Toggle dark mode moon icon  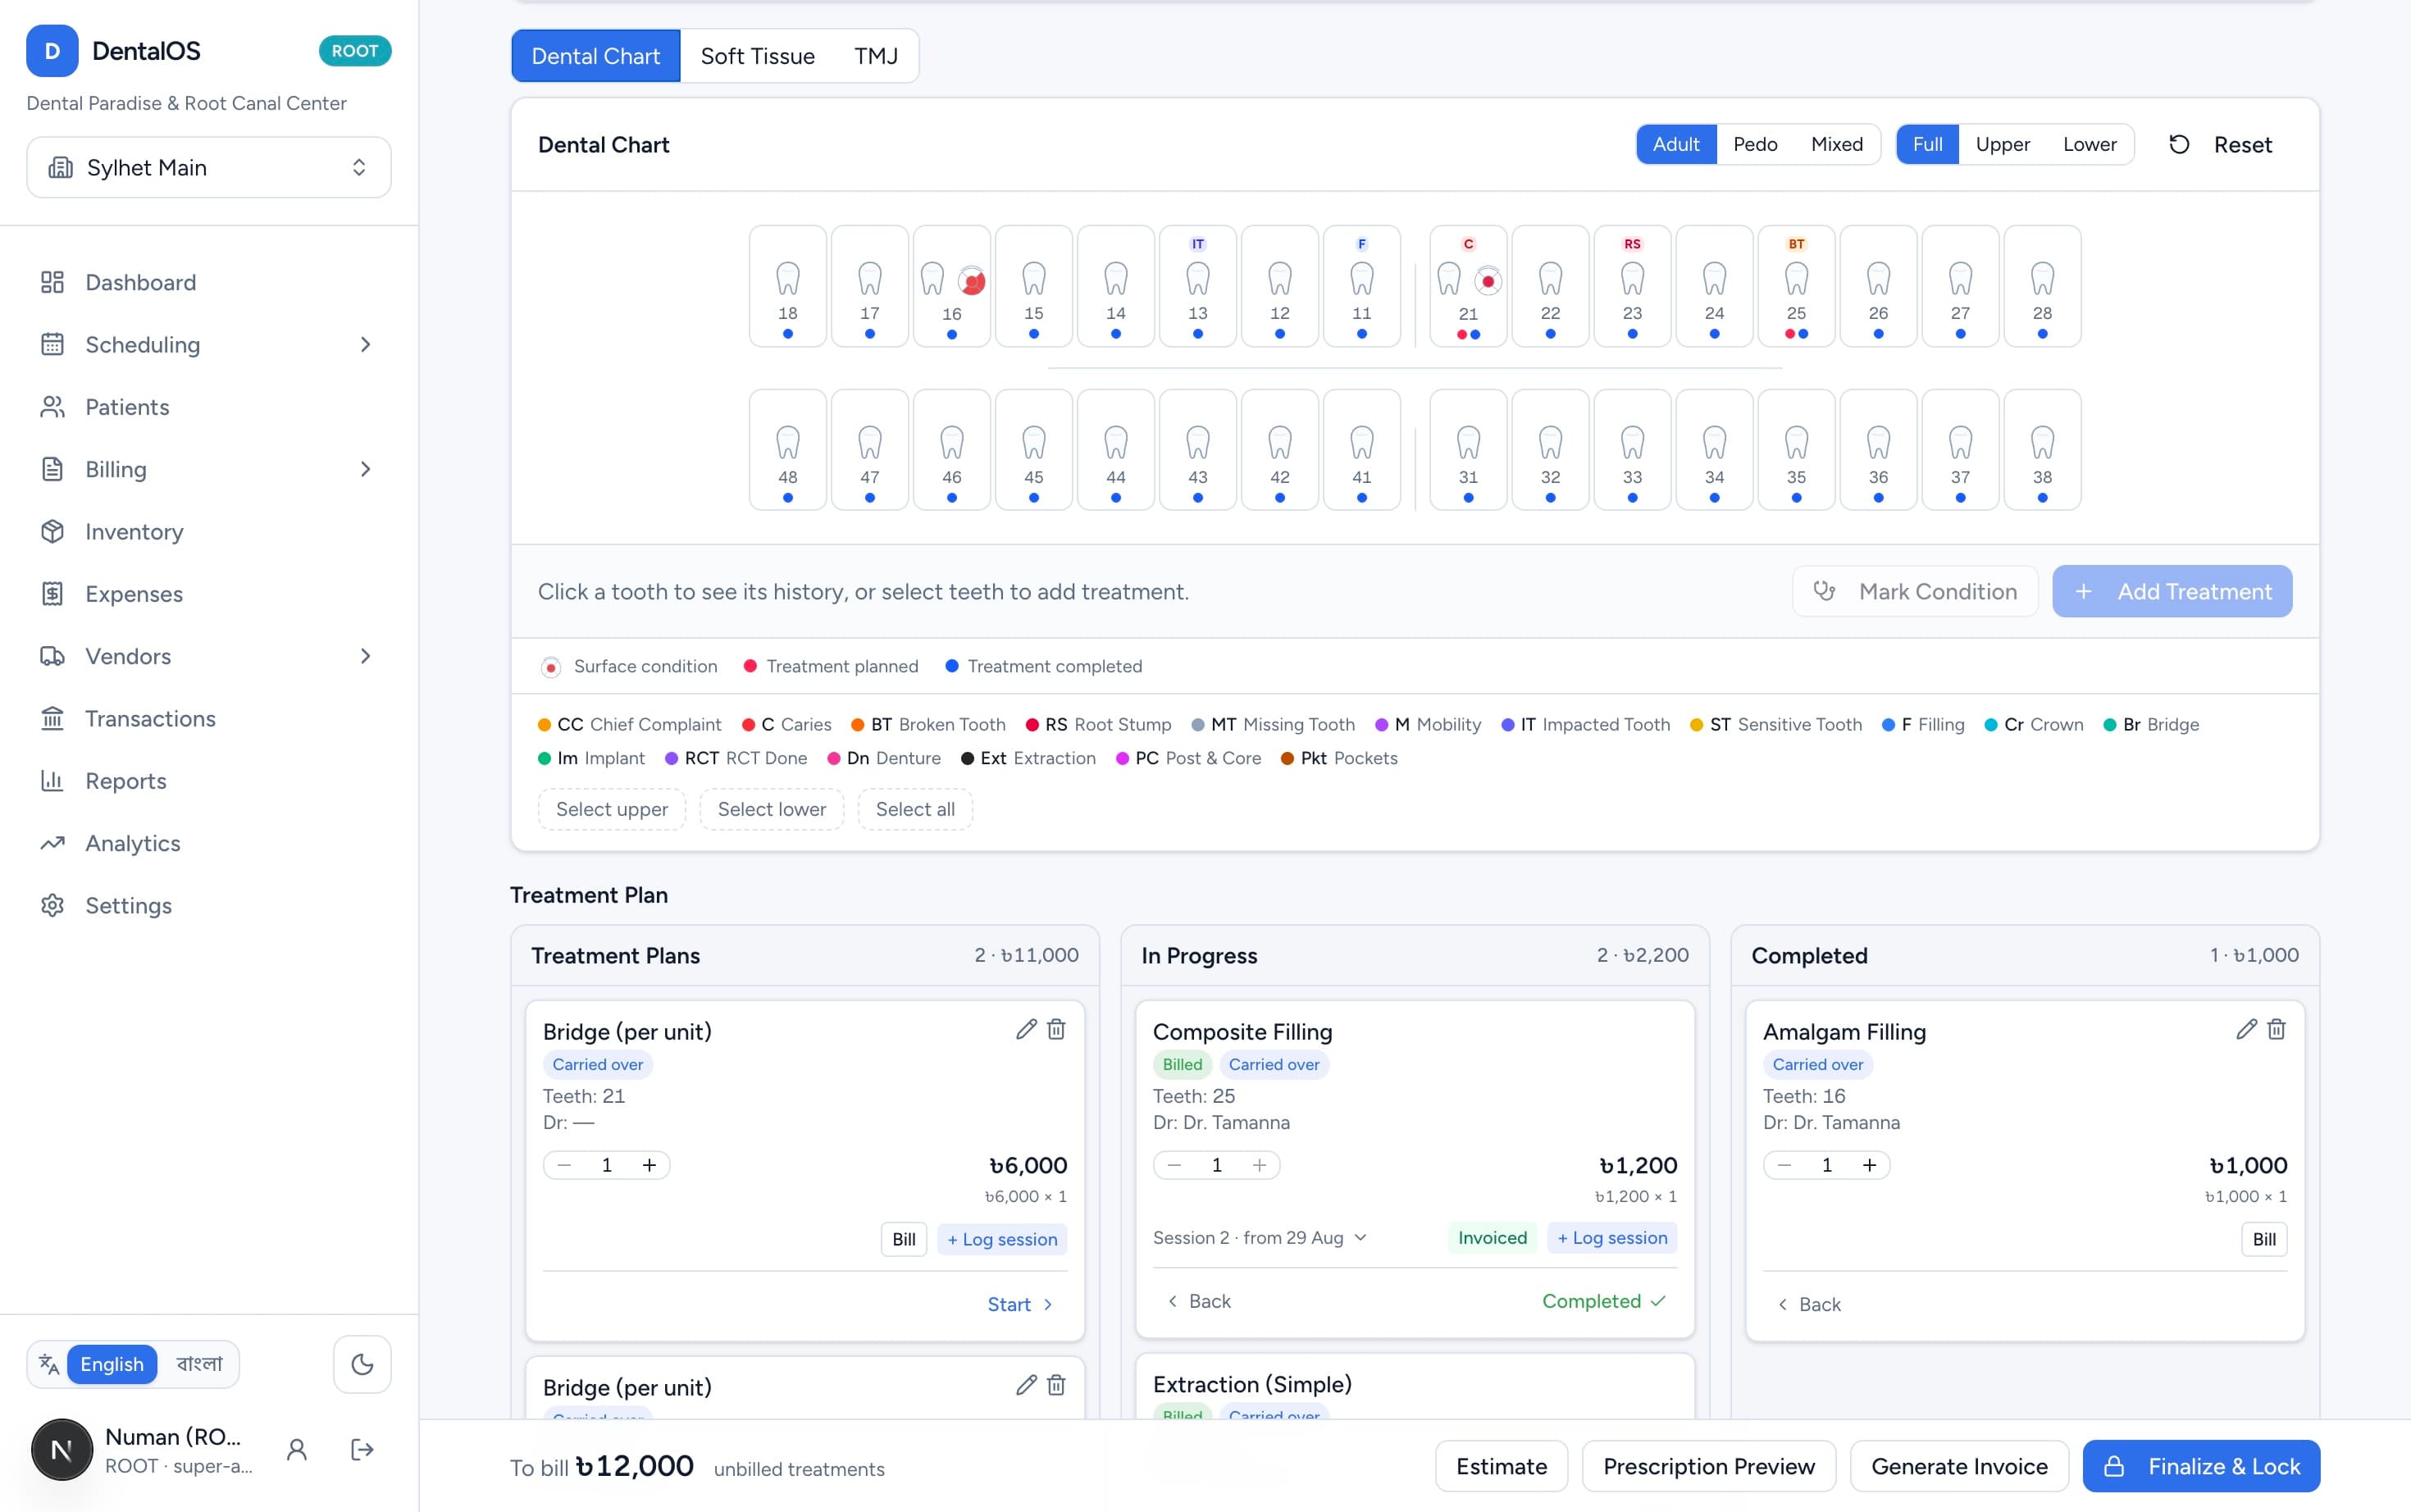click(x=362, y=1364)
